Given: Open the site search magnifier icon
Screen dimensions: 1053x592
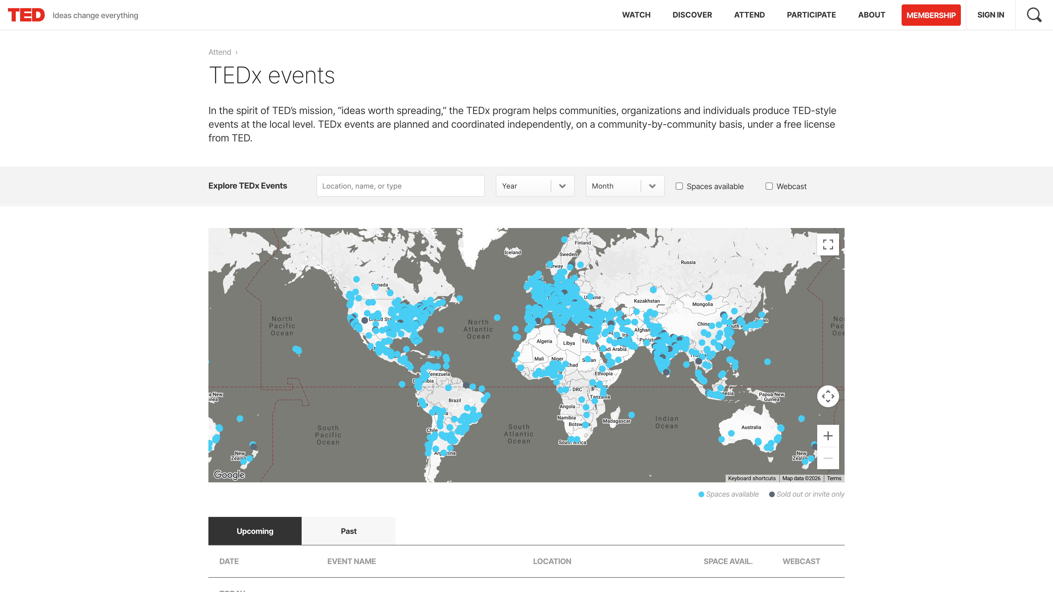Looking at the screenshot, I should (1034, 15).
